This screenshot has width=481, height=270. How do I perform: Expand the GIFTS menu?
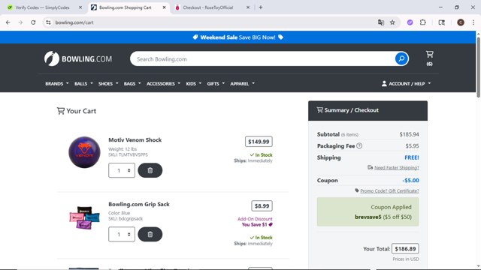[x=216, y=83]
